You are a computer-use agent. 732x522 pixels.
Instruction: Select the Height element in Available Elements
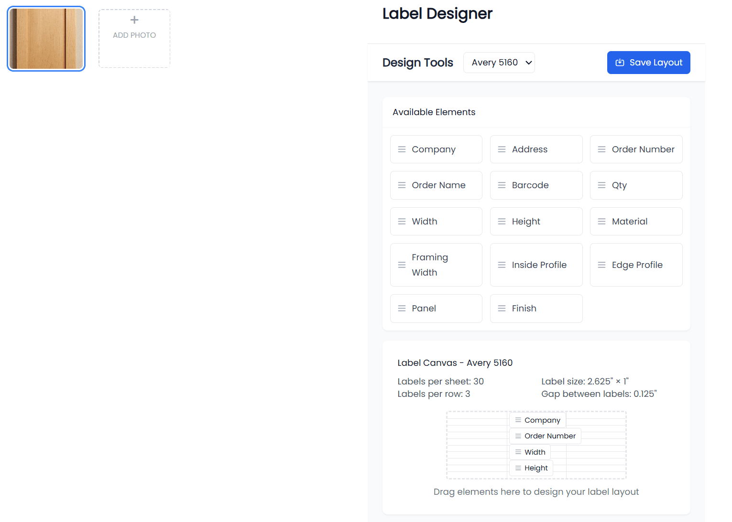point(526,221)
